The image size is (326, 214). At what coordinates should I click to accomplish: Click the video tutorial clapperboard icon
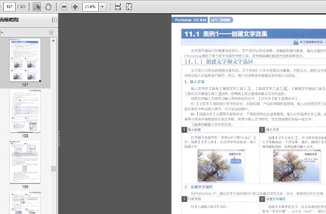pos(296,42)
